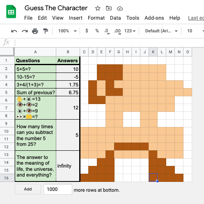Click the cell reading 5+5=?

35,69
